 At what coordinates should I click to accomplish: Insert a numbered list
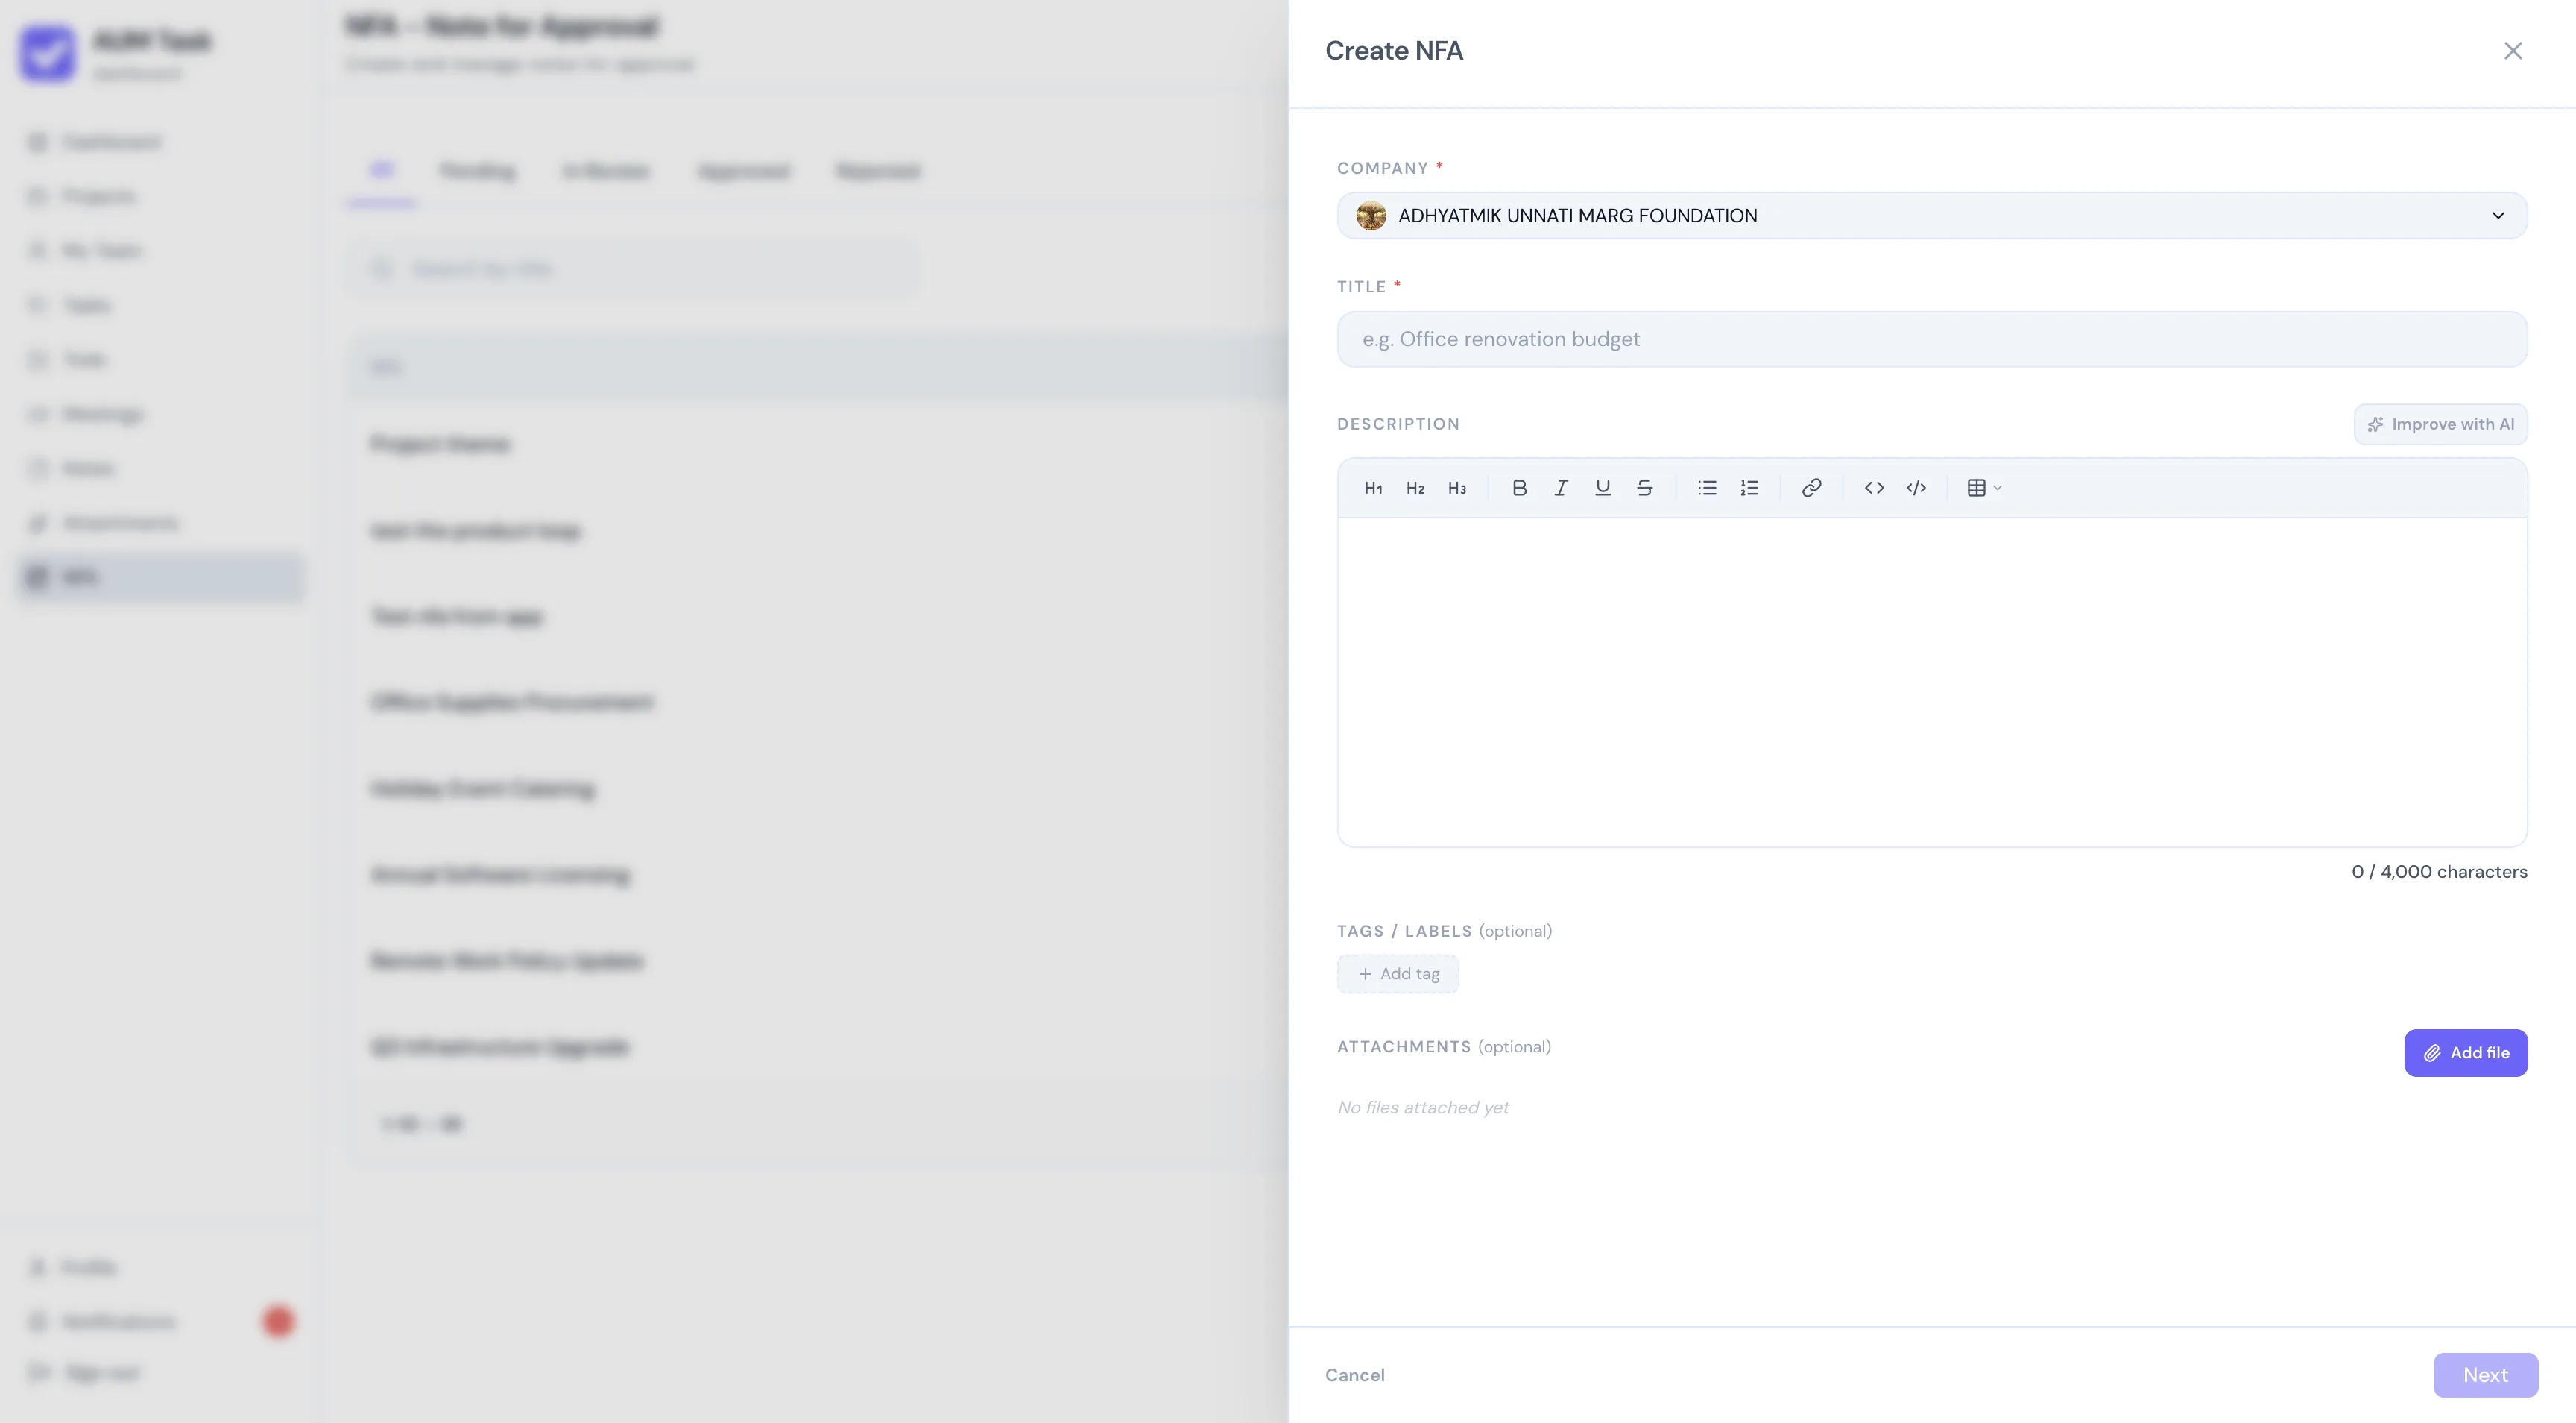tap(1749, 489)
